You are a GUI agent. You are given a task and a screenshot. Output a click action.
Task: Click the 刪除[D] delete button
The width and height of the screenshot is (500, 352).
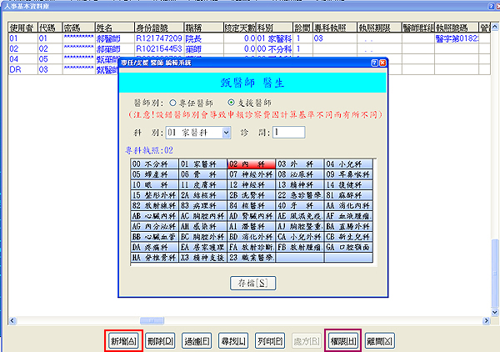159,339
